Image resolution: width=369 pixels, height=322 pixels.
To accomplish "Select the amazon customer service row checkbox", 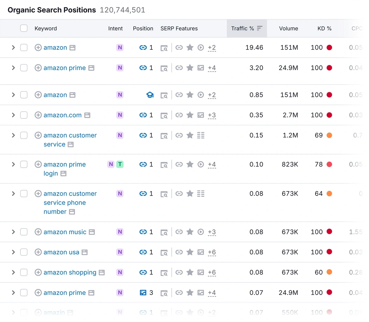I will (24, 135).
